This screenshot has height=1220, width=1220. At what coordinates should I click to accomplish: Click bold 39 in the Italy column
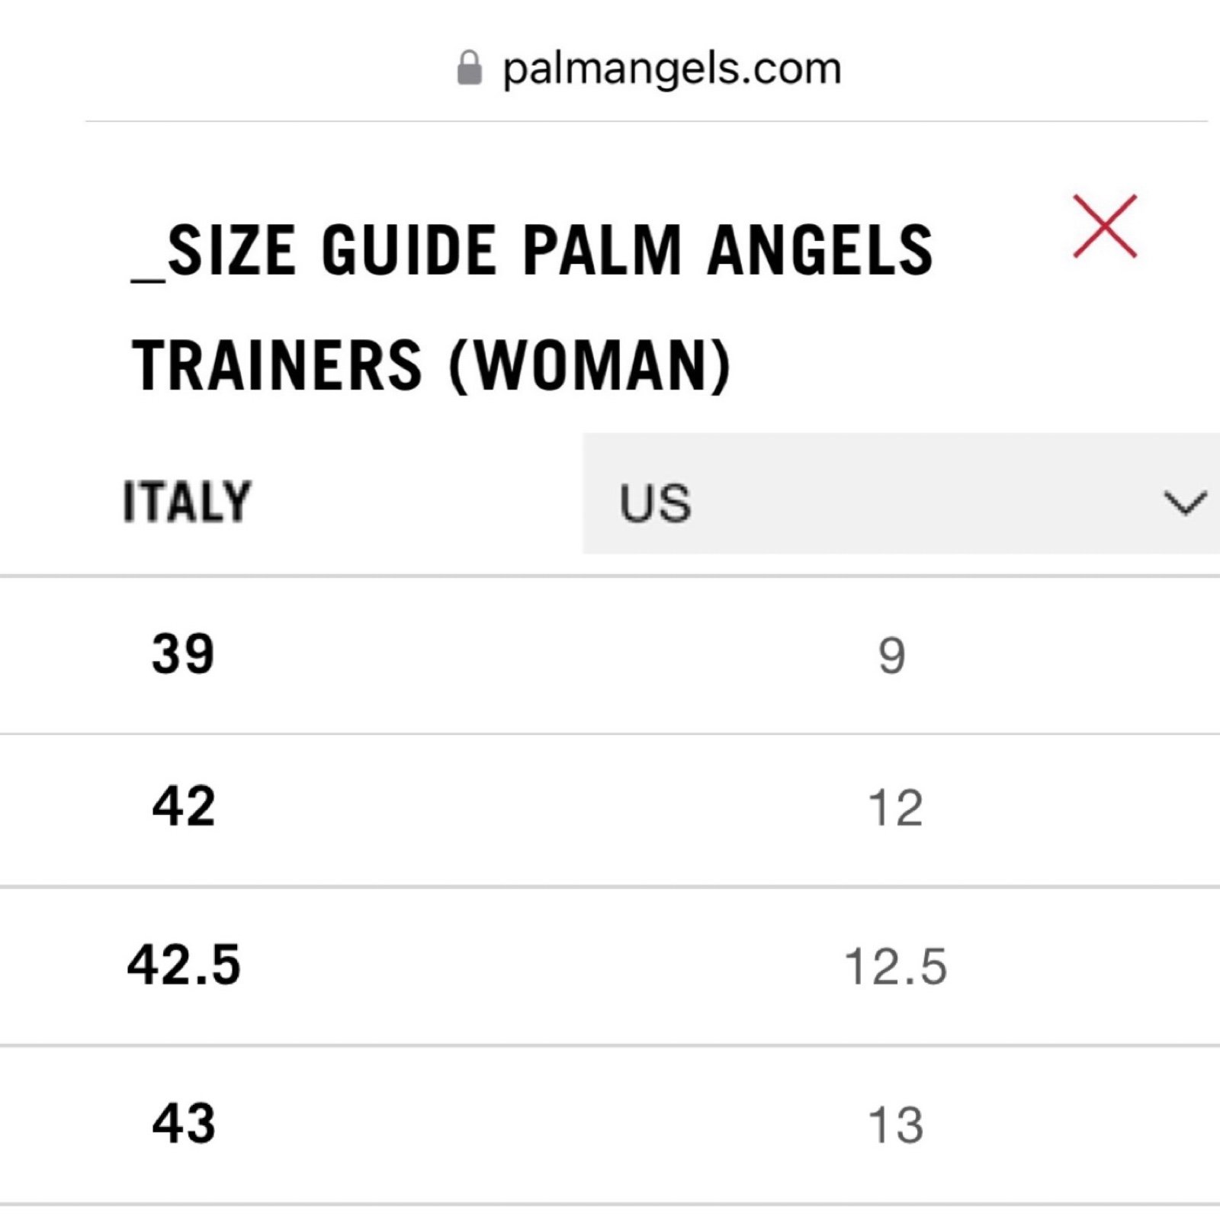point(183,654)
